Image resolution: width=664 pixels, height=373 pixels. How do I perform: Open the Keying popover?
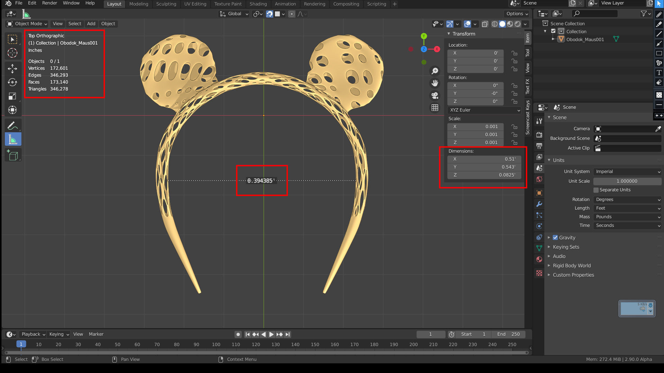tap(59, 334)
